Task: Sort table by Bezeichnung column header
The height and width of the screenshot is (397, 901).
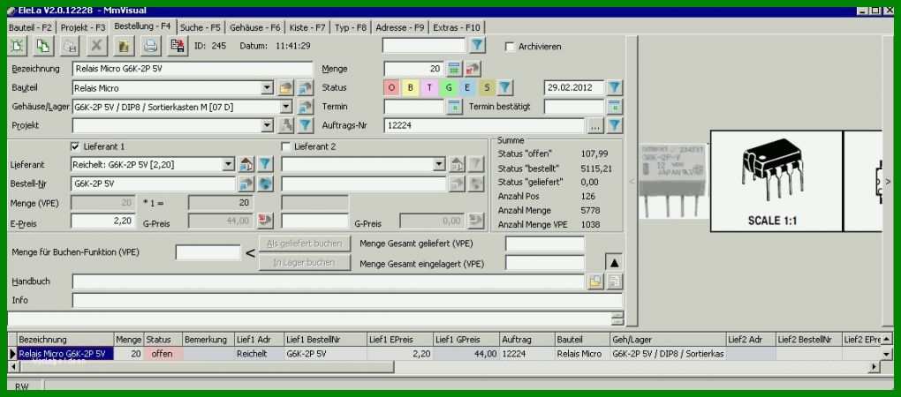Action: point(65,340)
